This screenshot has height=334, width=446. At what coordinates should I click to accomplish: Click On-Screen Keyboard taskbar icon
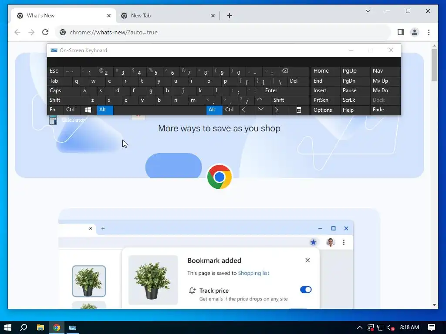click(73, 327)
